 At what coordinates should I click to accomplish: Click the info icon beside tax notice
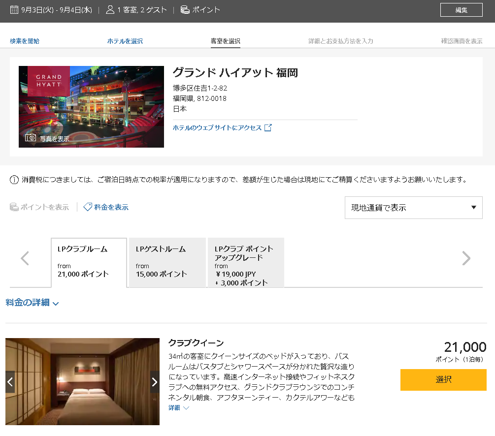point(14,180)
